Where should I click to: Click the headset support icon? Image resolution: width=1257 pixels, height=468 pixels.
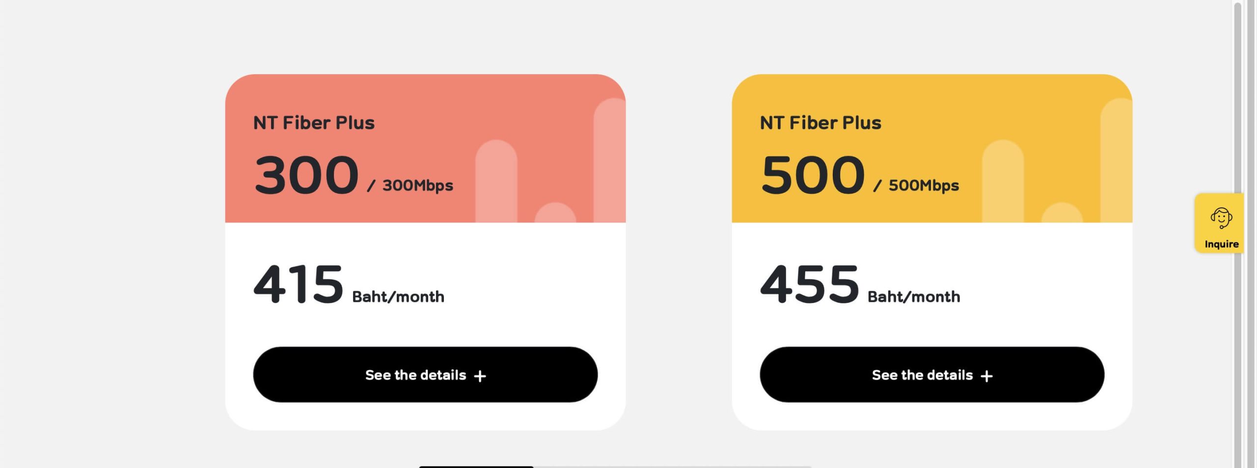(x=1221, y=218)
